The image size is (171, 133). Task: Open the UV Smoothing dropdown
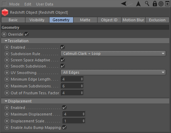point(113,72)
